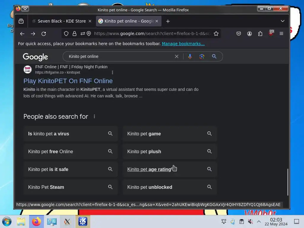Open system settings icon in taskbar
The width and height of the screenshot is (304, 228).
tap(52, 221)
